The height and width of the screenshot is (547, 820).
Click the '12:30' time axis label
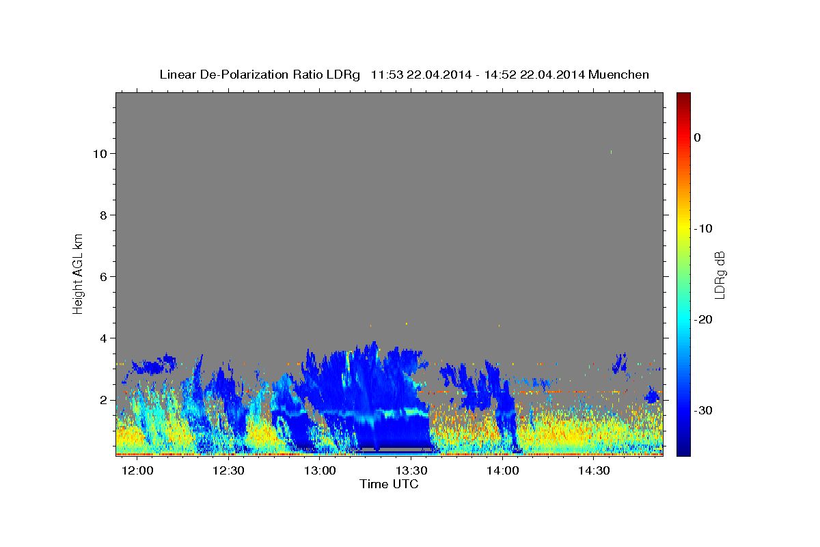[x=228, y=471]
